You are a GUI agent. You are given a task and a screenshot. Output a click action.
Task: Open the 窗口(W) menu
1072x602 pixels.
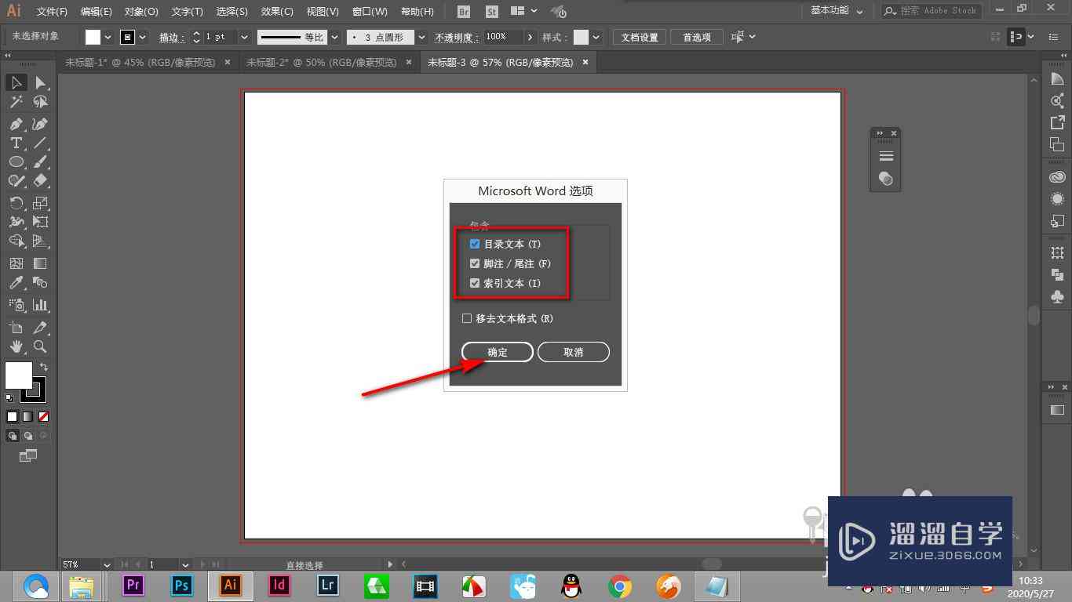pos(370,11)
